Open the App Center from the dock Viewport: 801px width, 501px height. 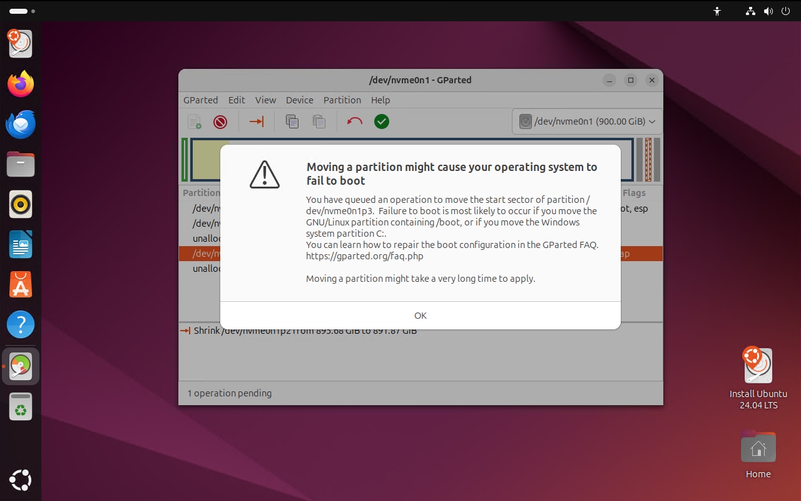click(x=21, y=285)
